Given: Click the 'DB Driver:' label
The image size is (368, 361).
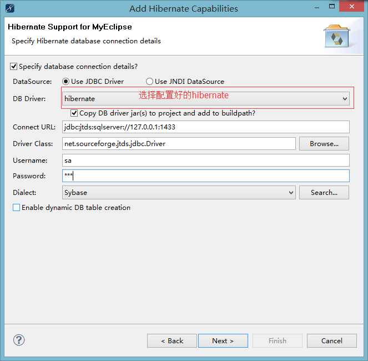Looking at the screenshot, I should tap(29, 99).
